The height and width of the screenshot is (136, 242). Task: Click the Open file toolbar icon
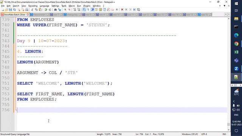[6, 9]
